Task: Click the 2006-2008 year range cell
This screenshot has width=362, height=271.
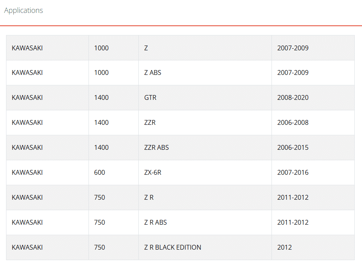Action: coord(293,122)
